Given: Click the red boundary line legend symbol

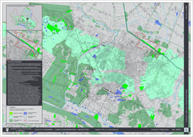Looking at the screenshot, I should (26, 121).
